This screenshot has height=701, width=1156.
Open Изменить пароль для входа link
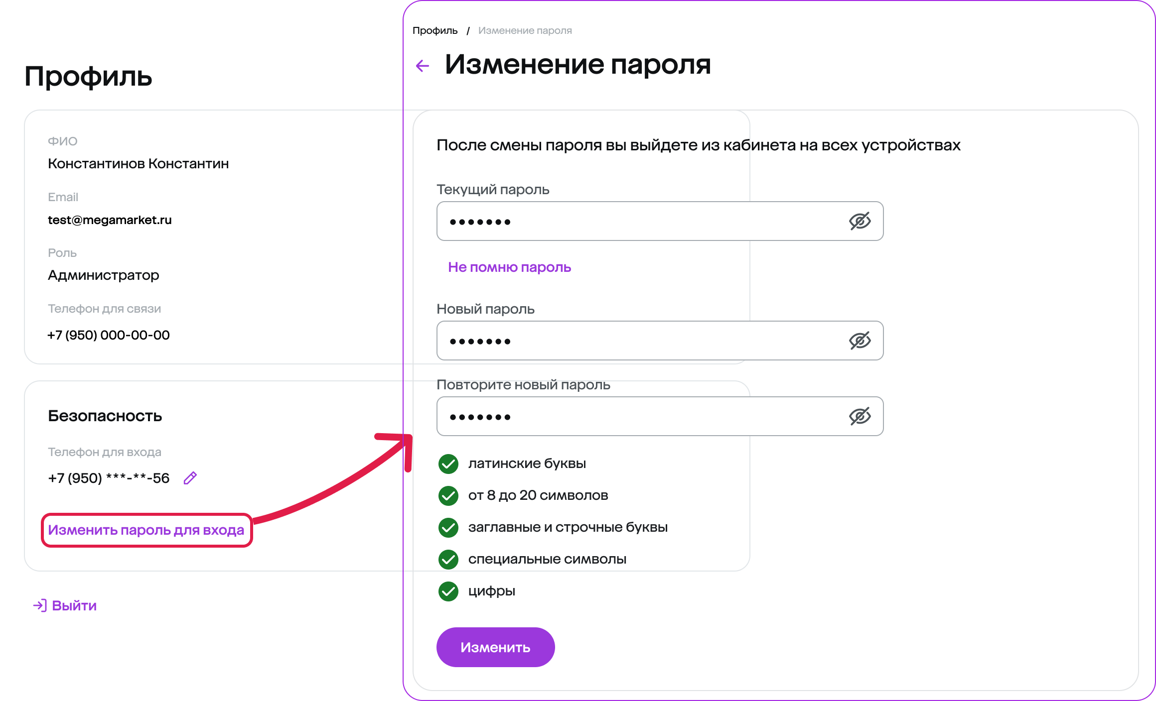pyautogui.click(x=146, y=530)
